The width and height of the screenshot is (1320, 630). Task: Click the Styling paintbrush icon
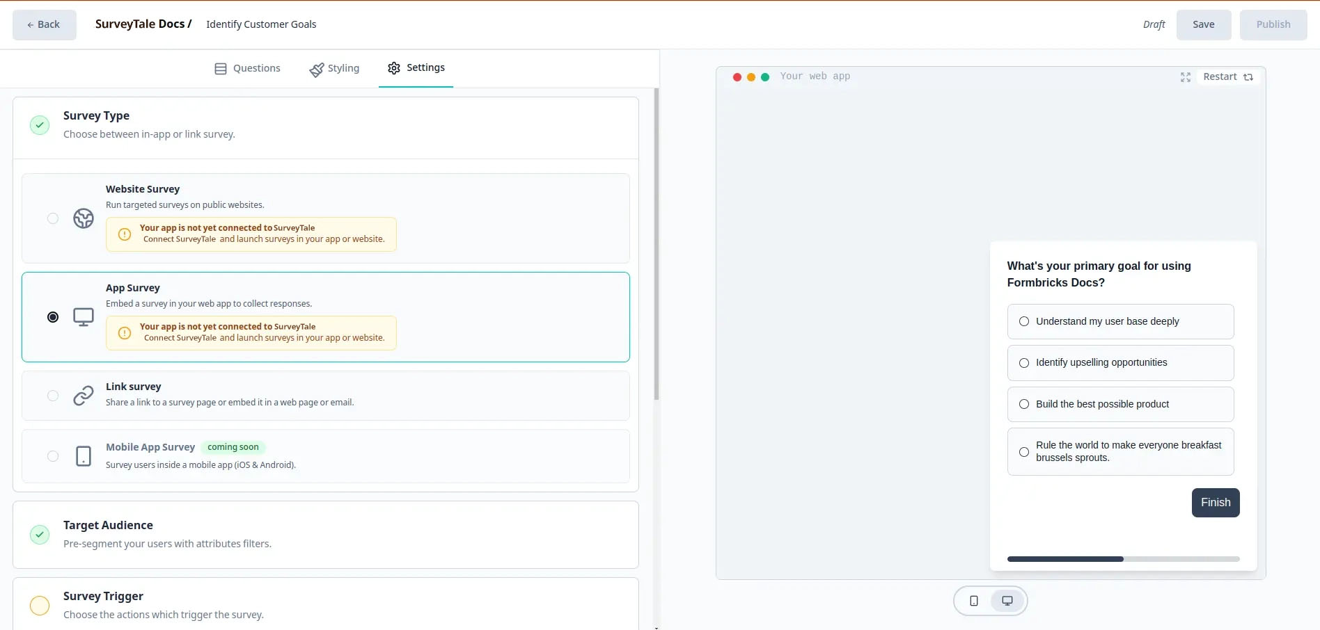click(x=317, y=70)
